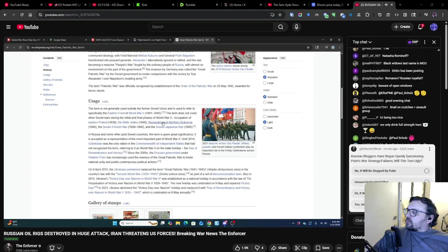The height and width of the screenshot is (252, 448).
Task: Dislike the video with thumbs down
Action: pyautogui.click(x=259, y=248)
